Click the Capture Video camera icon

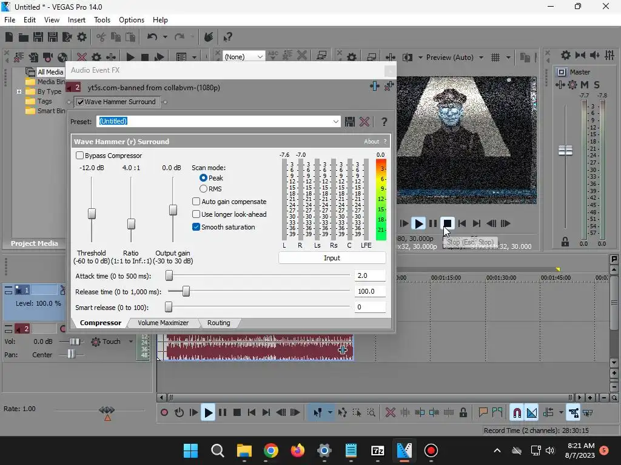click(47, 58)
